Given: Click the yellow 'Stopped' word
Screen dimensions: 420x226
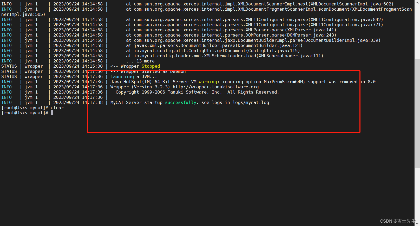Looking at the screenshot, I should pos(151,66).
